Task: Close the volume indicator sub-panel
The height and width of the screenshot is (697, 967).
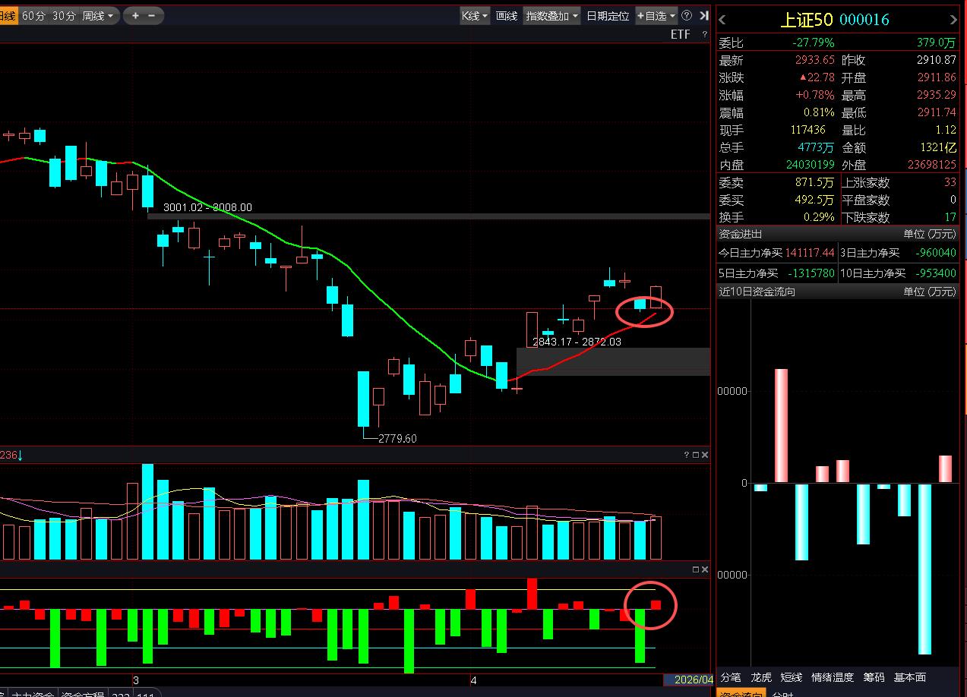Action: [705, 455]
